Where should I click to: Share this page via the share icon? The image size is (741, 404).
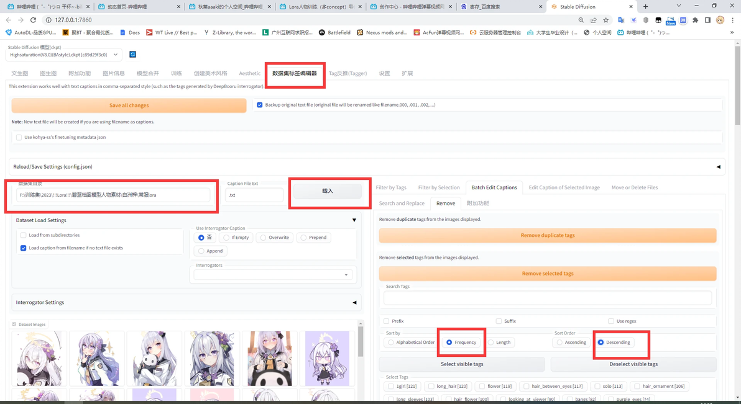594,20
